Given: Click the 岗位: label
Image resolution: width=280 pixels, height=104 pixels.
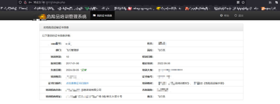Looking at the screenshot, I should (150, 50).
